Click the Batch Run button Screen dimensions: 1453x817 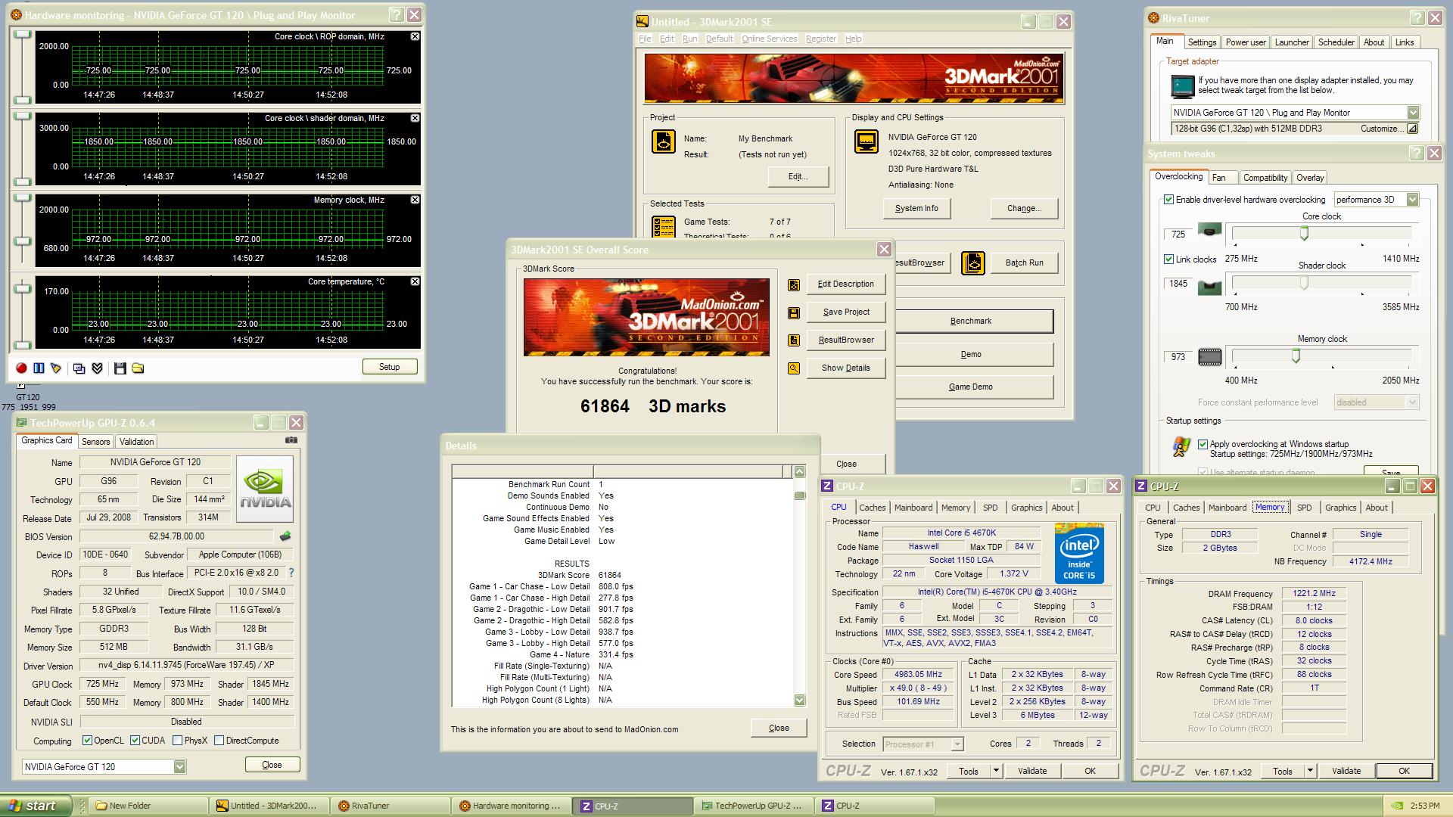[x=1024, y=263]
